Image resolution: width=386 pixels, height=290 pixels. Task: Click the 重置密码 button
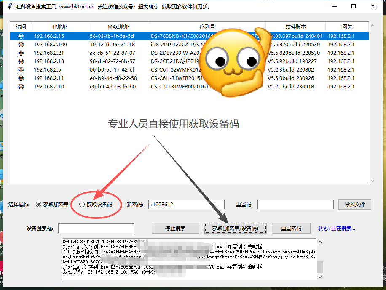[x=290, y=228]
